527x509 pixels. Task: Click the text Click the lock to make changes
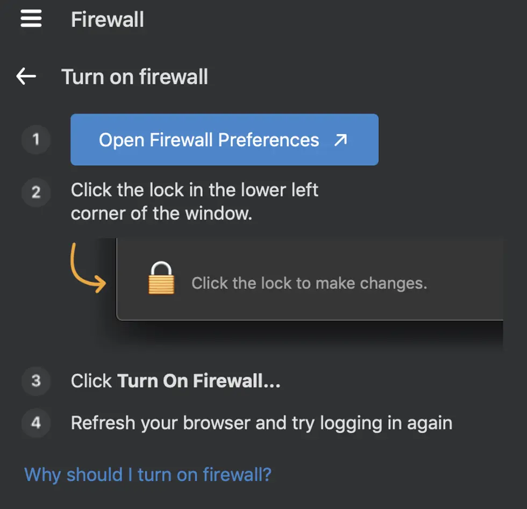pos(309,282)
